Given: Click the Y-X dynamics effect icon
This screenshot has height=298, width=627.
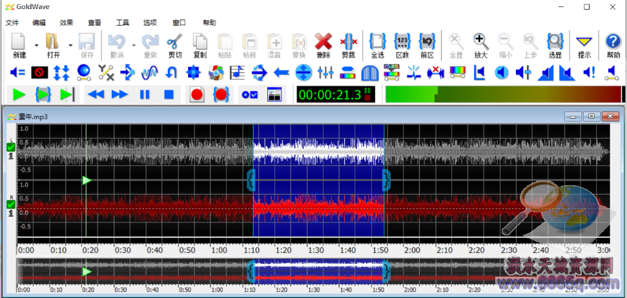Looking at the screenshot, I should (106, 72).
